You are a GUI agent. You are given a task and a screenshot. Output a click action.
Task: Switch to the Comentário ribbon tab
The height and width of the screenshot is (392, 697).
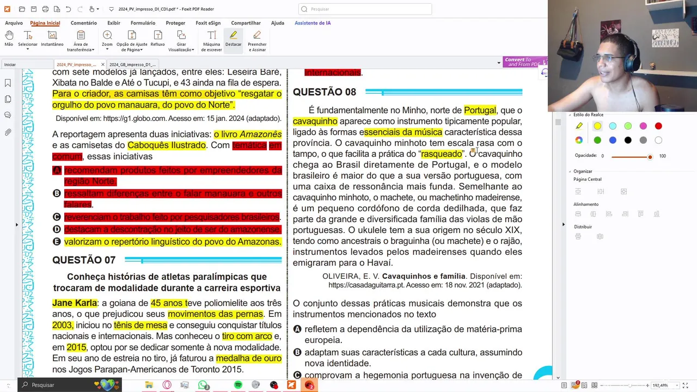(83, 23)
